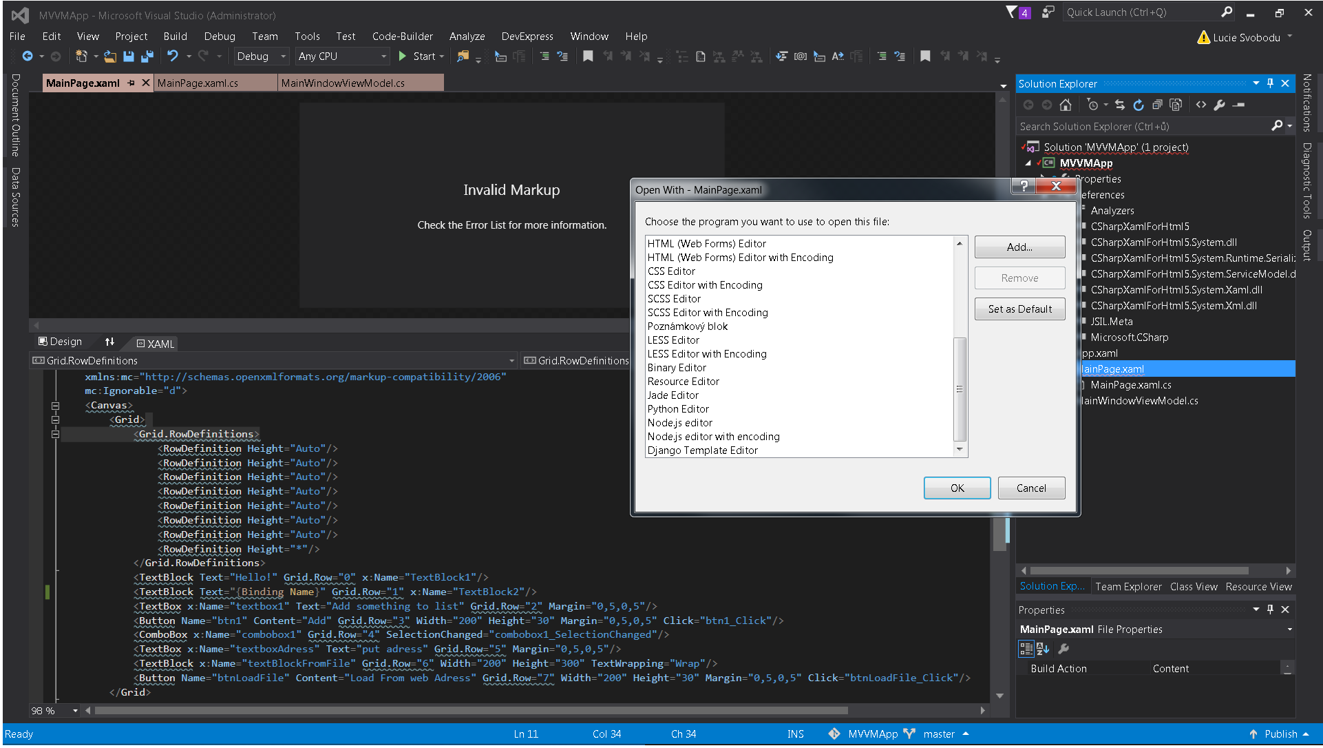This screenshot has height=748, width=1323.
Task: Click Solution Explorer horizontal scrollbar thumb
Action: (1139, 571)
